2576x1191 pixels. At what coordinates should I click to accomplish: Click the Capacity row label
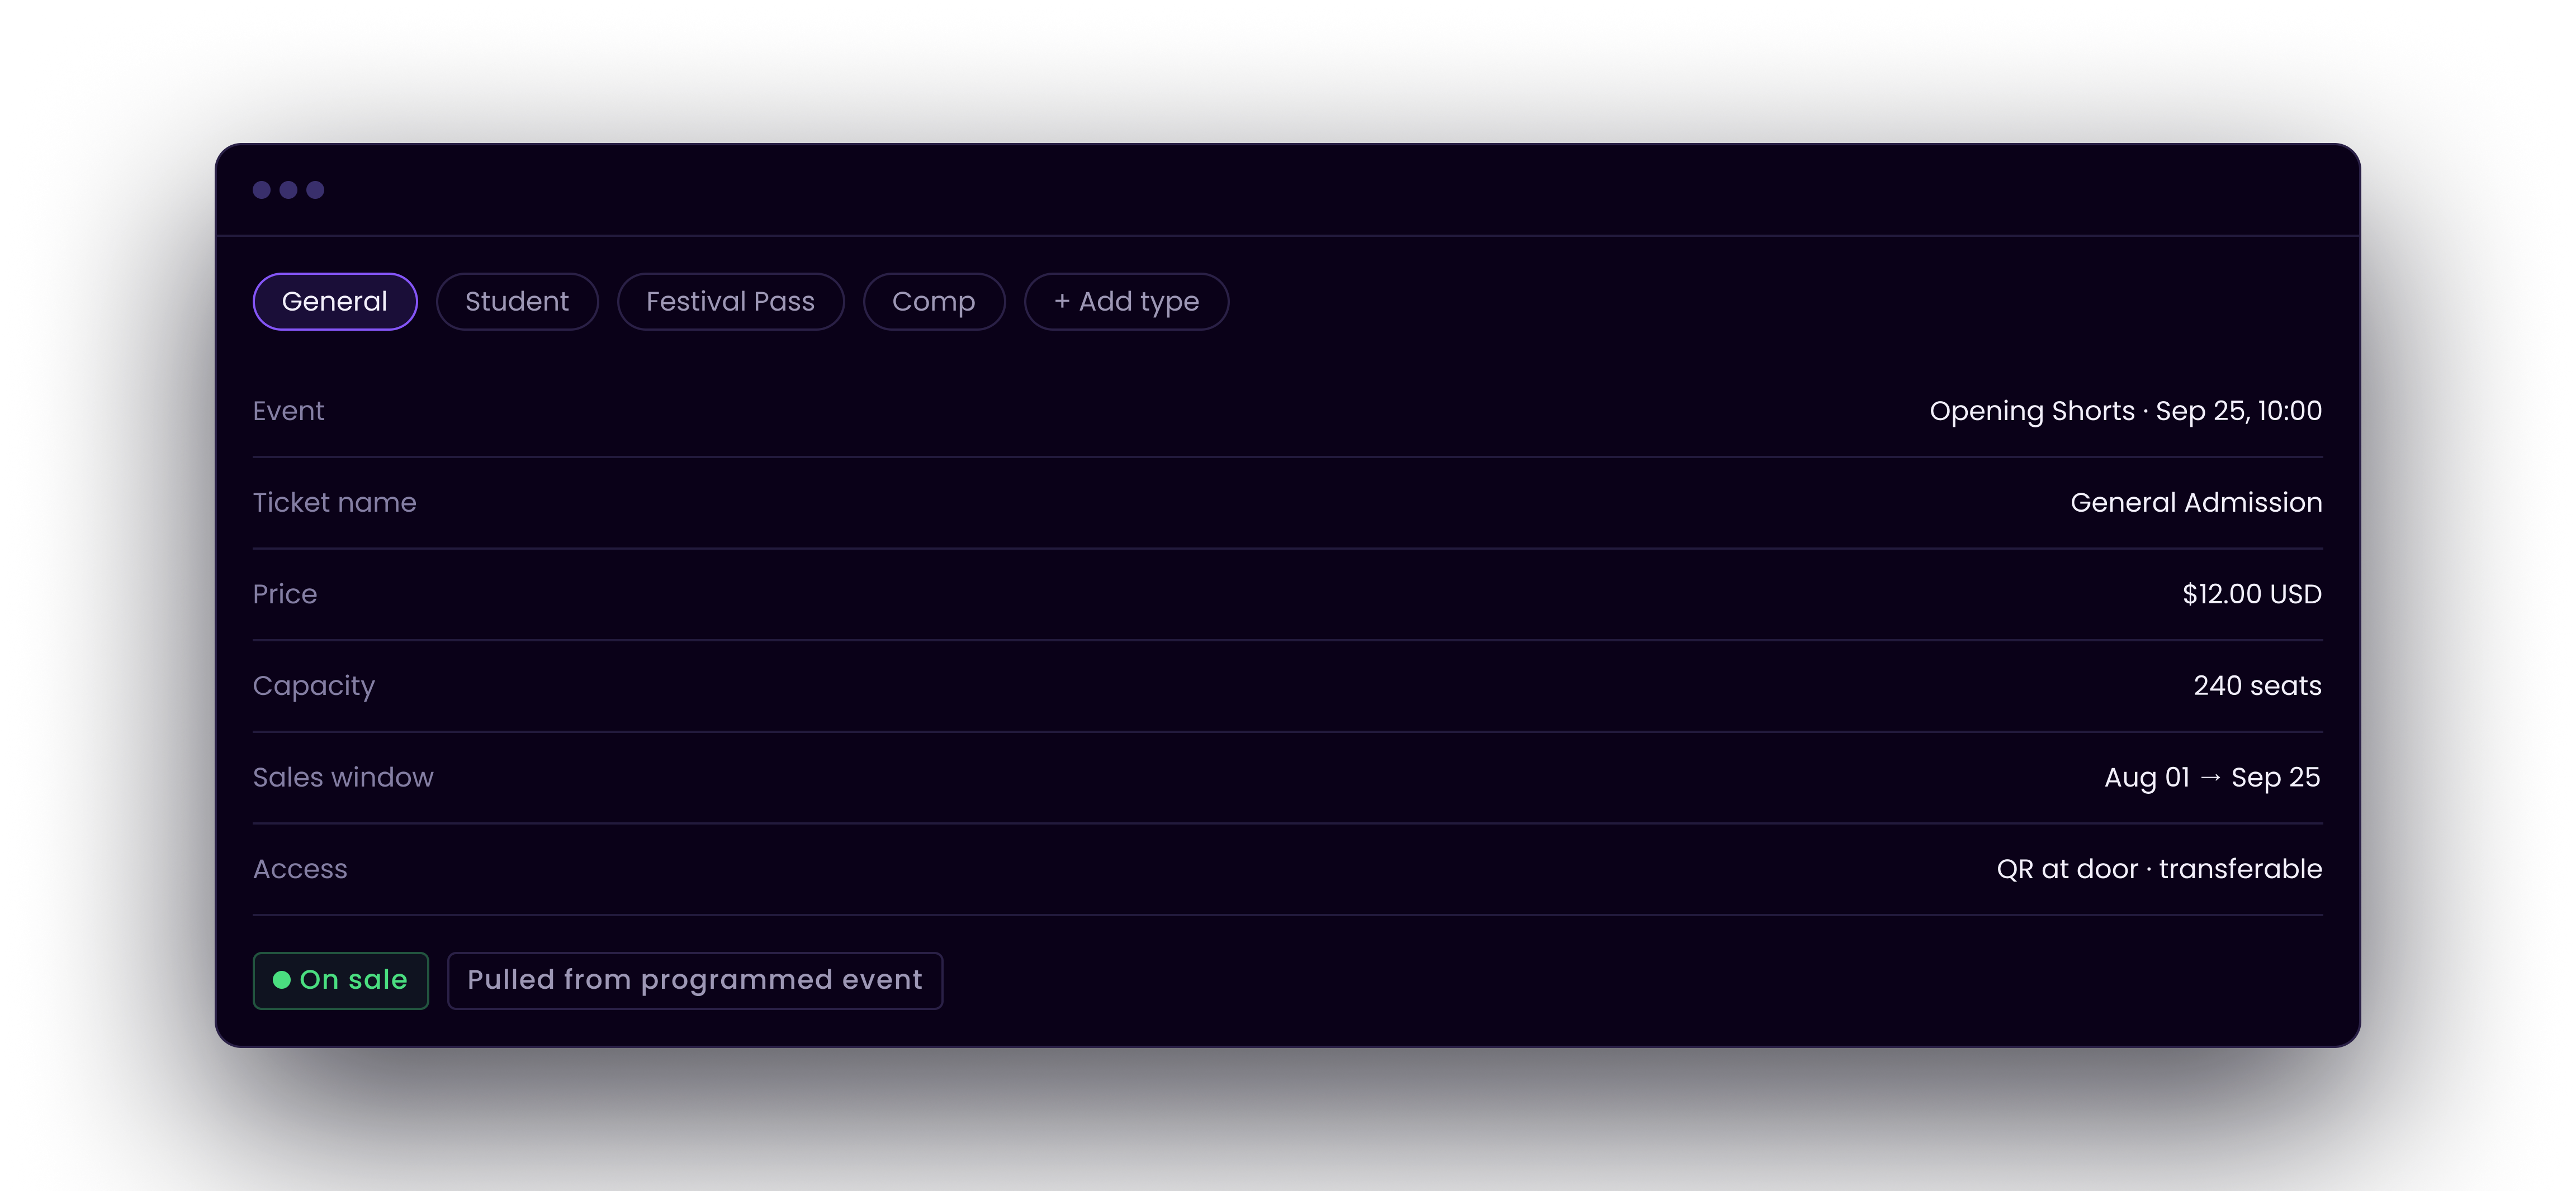pyautogui.click(x=314, y=687)
